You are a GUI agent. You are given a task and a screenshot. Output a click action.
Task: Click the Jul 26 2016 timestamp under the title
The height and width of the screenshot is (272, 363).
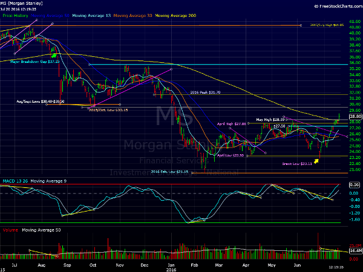tap(18, 9)
